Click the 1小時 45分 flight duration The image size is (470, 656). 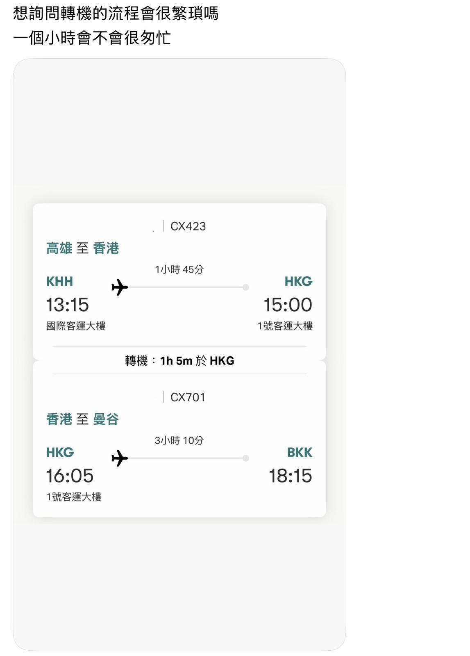pyautogui.click(x=179, y=269)
